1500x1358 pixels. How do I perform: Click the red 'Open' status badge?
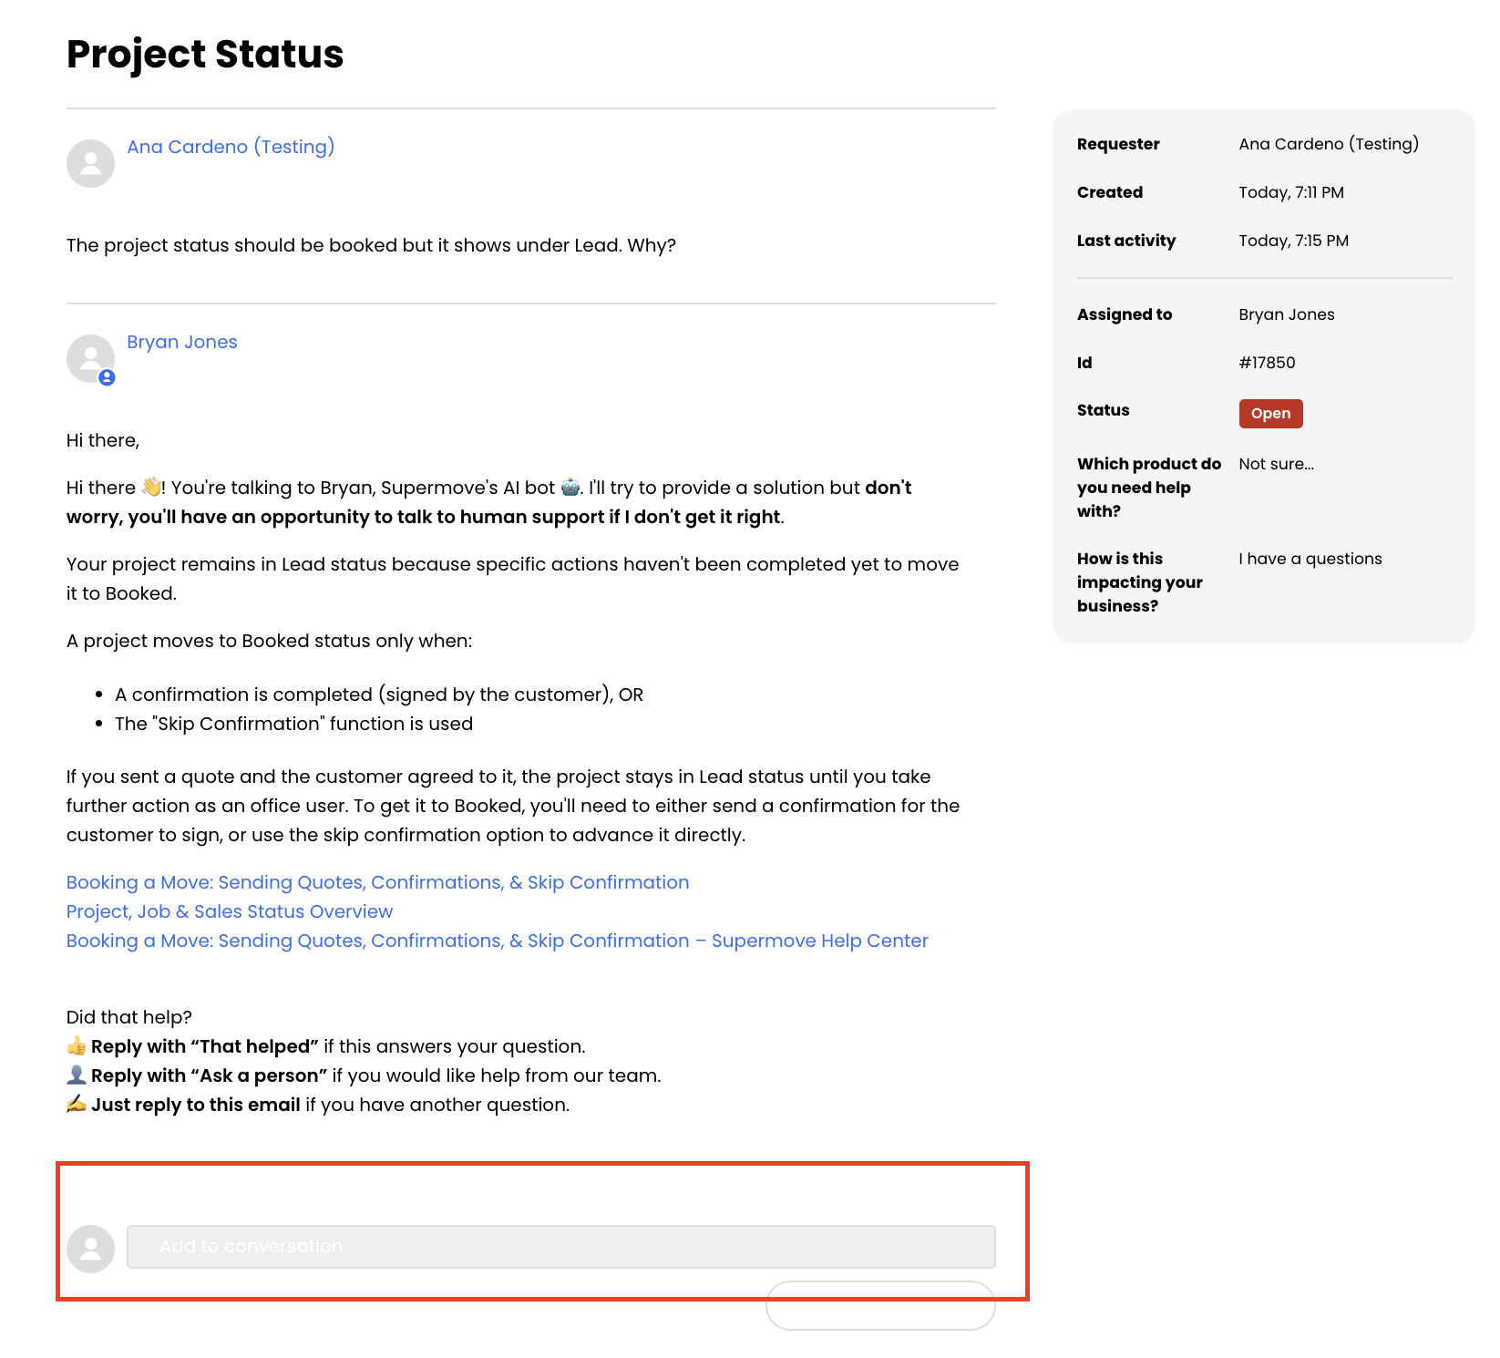coord(1270,414)
